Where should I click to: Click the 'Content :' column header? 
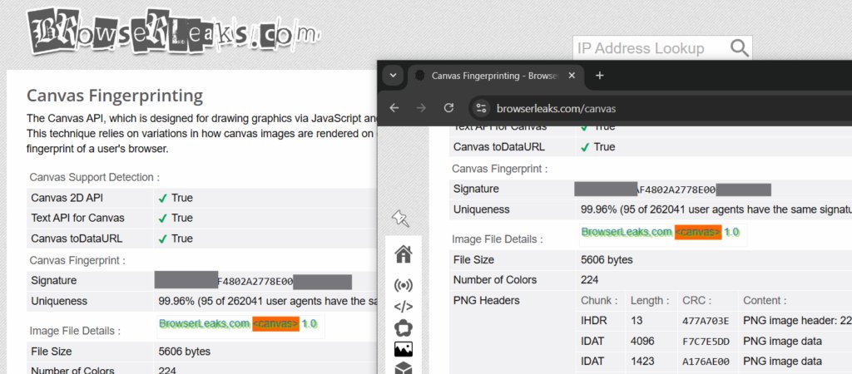click(765, 301)
